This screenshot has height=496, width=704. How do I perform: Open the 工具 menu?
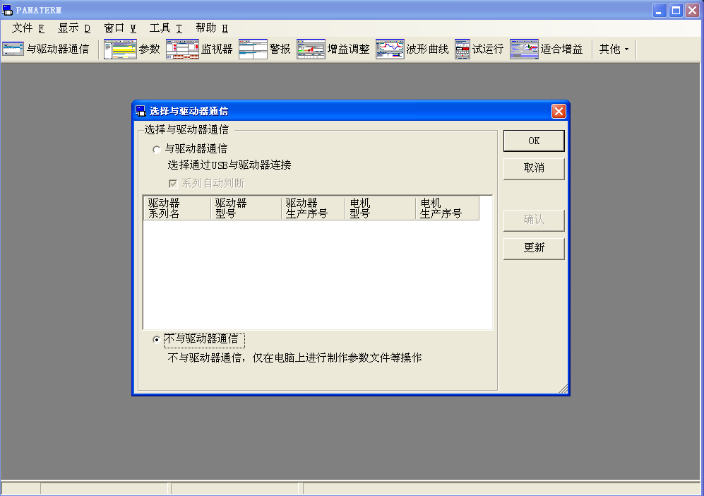coord(165,28)
